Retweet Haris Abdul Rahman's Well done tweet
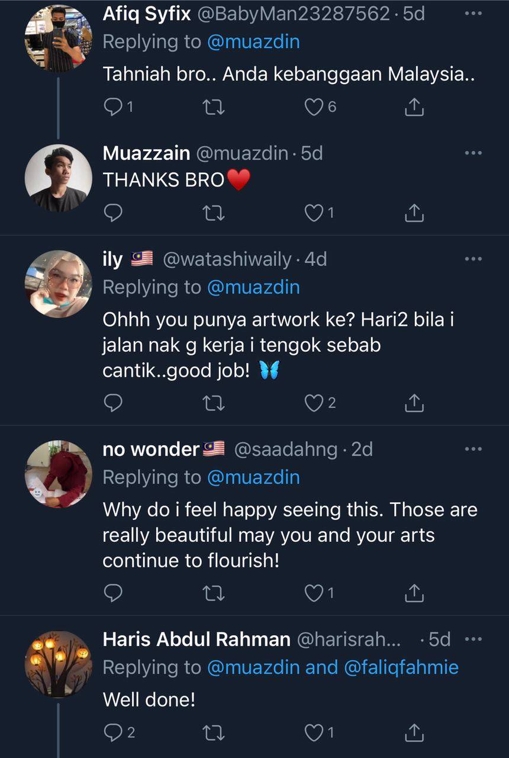The image size is (509, 758). click(214, 733)
